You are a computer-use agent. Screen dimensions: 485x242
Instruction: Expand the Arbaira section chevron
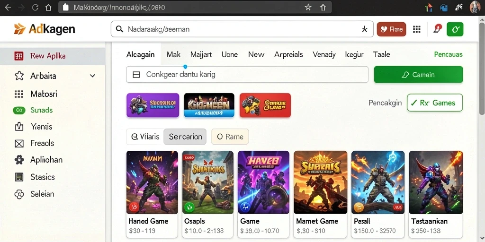[92, 76]
